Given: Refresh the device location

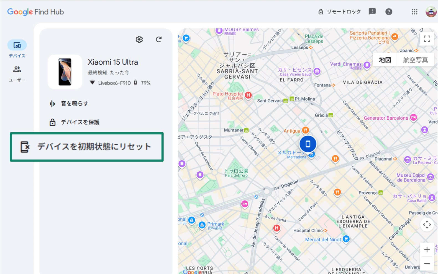Looking at the screenshot, I should coord(158,39).
